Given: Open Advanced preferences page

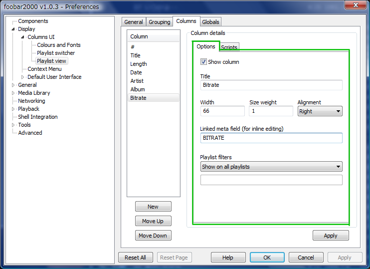Looking at the screenshot, I should pos(30,133).
